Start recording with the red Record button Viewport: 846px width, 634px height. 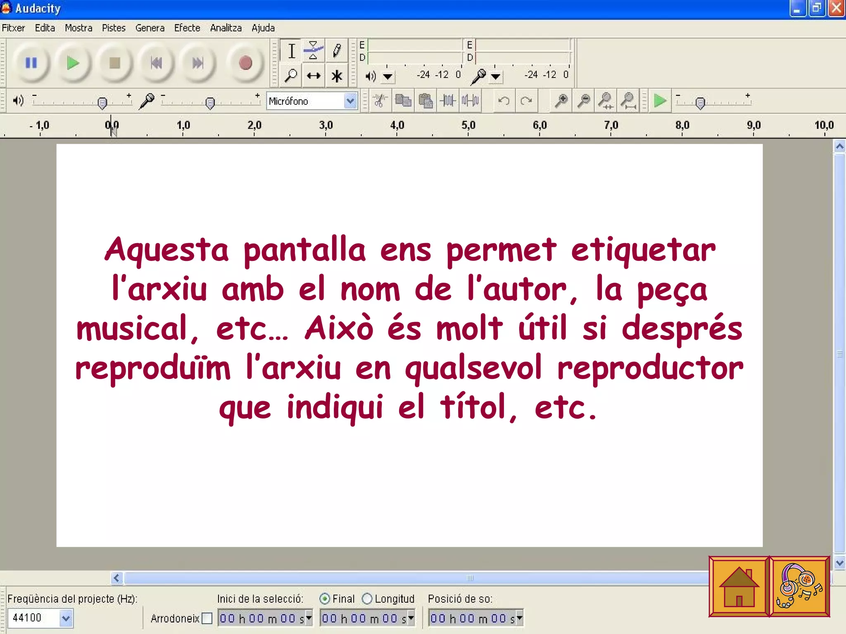pos(245,63)
